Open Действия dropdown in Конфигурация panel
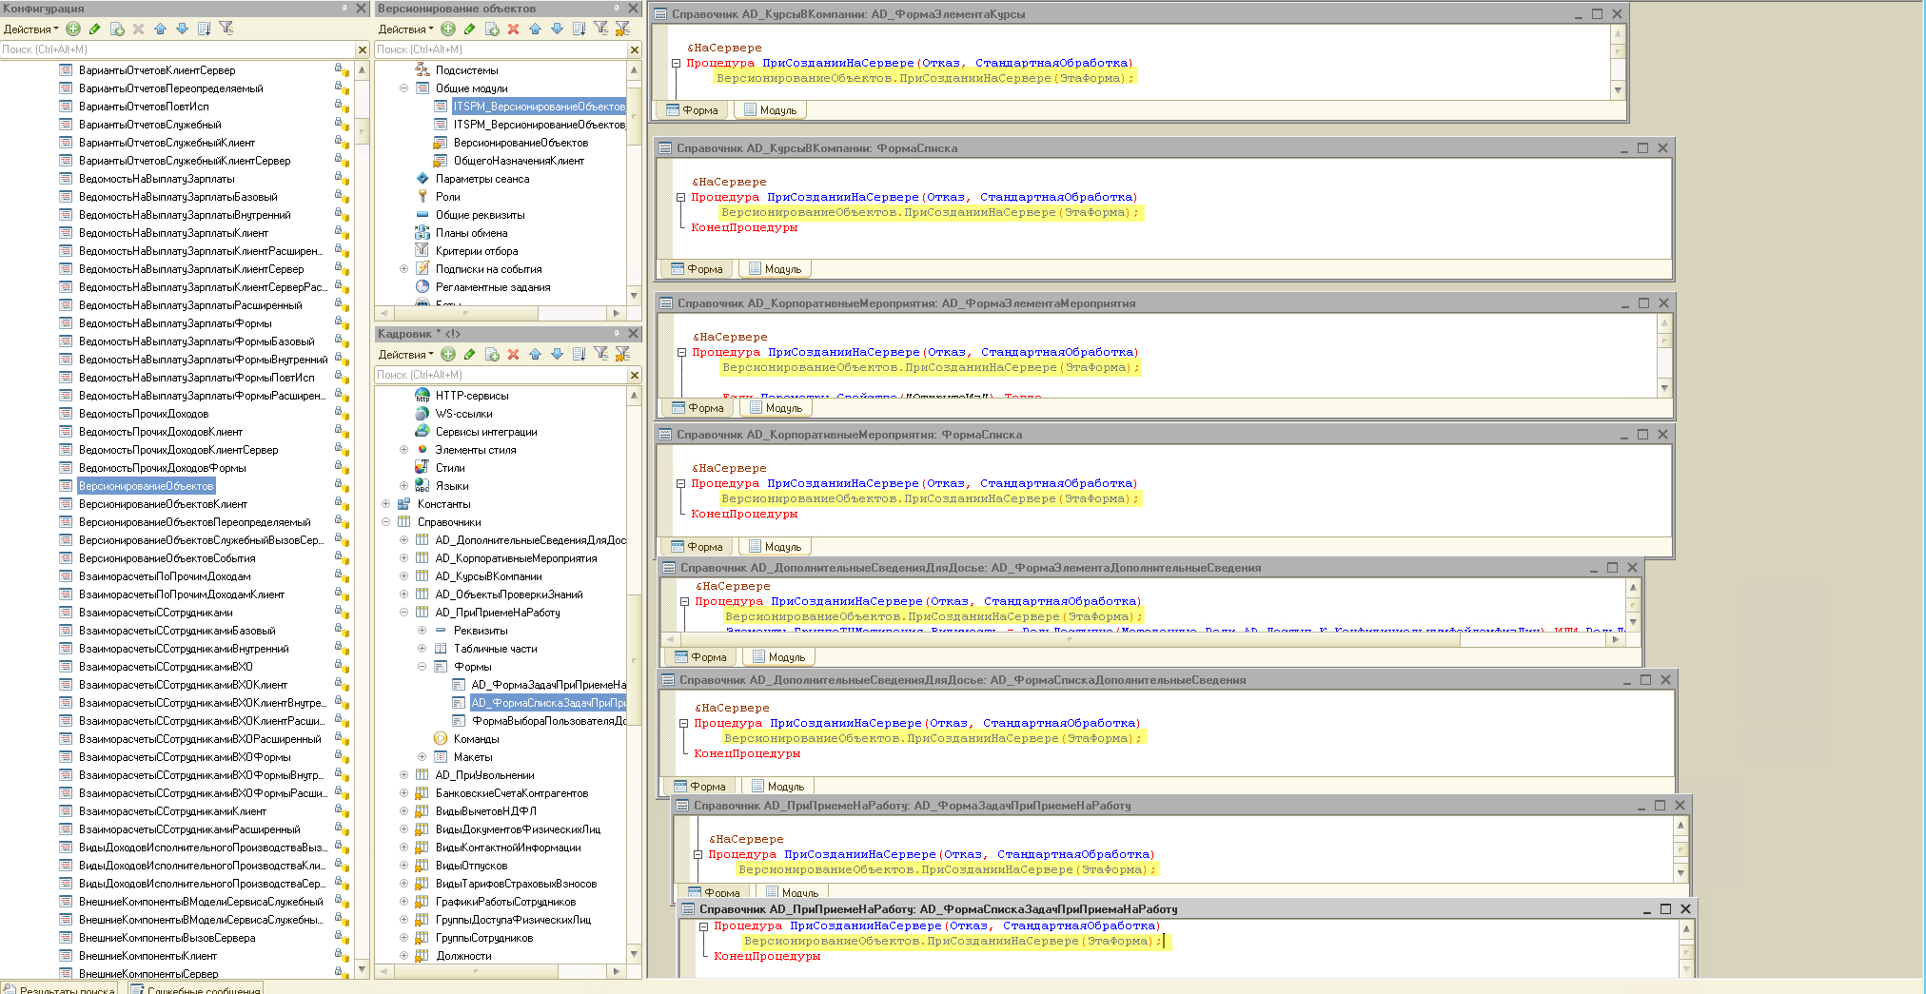1926x994 pixels. click(31, 29)
